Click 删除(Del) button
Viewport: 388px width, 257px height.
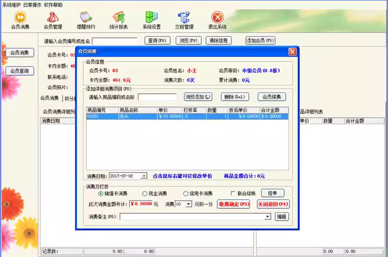[235, 97]
